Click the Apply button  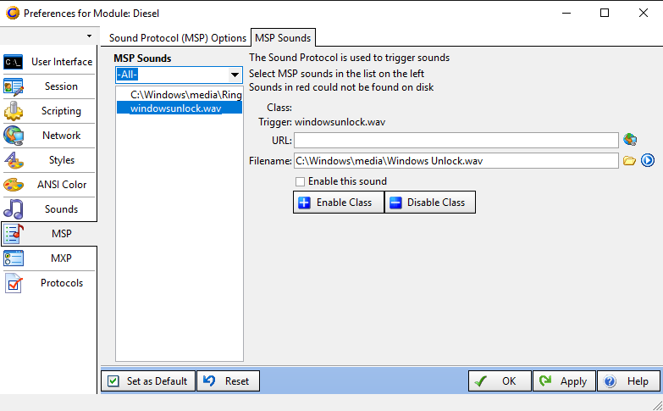tap(565, 381)
